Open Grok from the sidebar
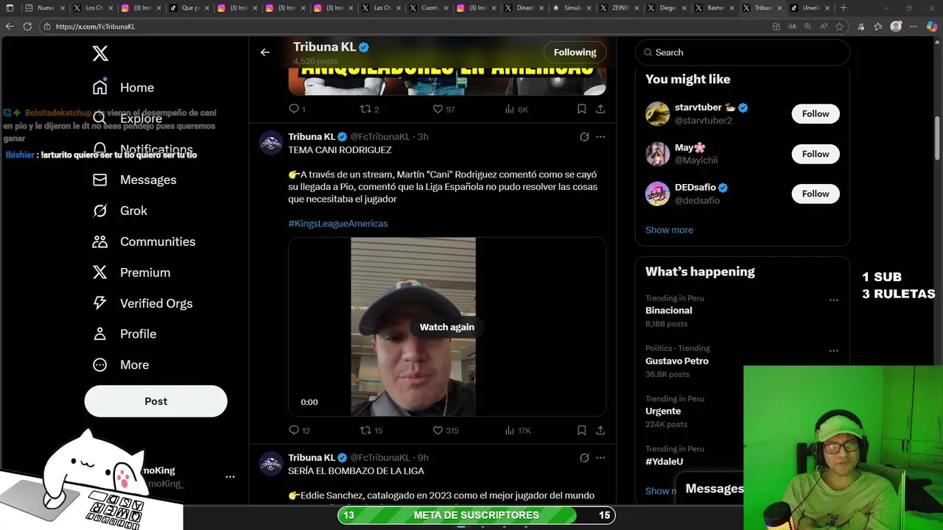 click(119, 211)
